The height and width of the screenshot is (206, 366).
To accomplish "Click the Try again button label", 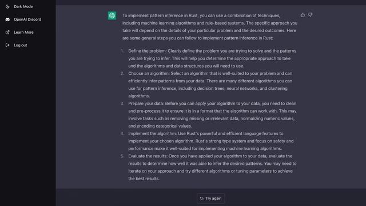I will (213, 199).
